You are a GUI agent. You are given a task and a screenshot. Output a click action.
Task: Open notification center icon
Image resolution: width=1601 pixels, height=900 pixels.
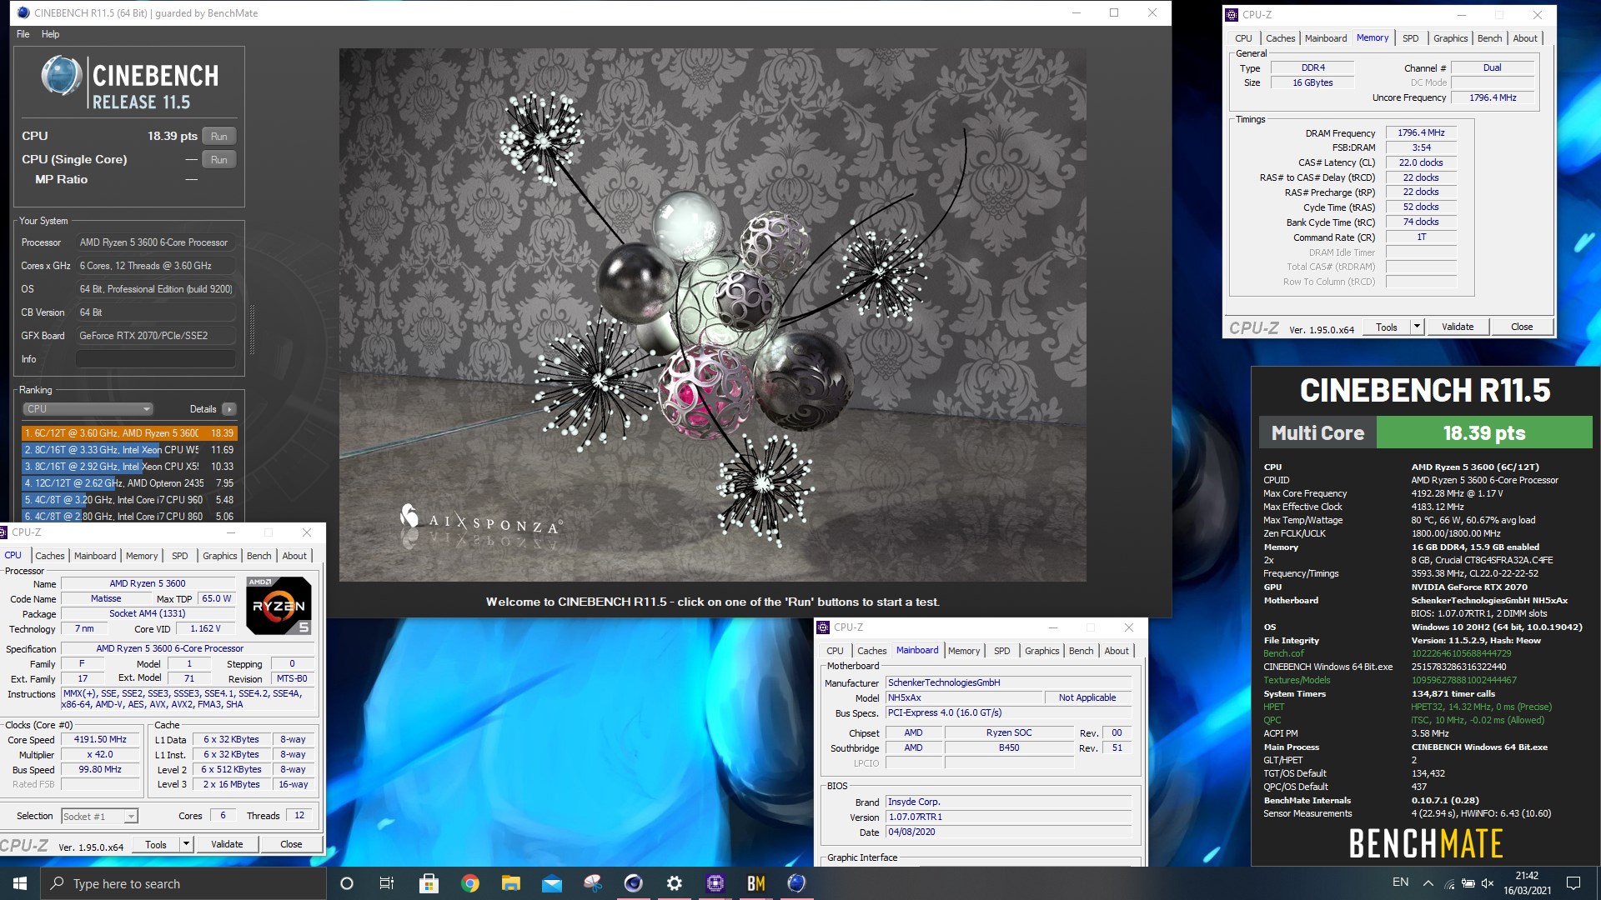coord(1573,883)
